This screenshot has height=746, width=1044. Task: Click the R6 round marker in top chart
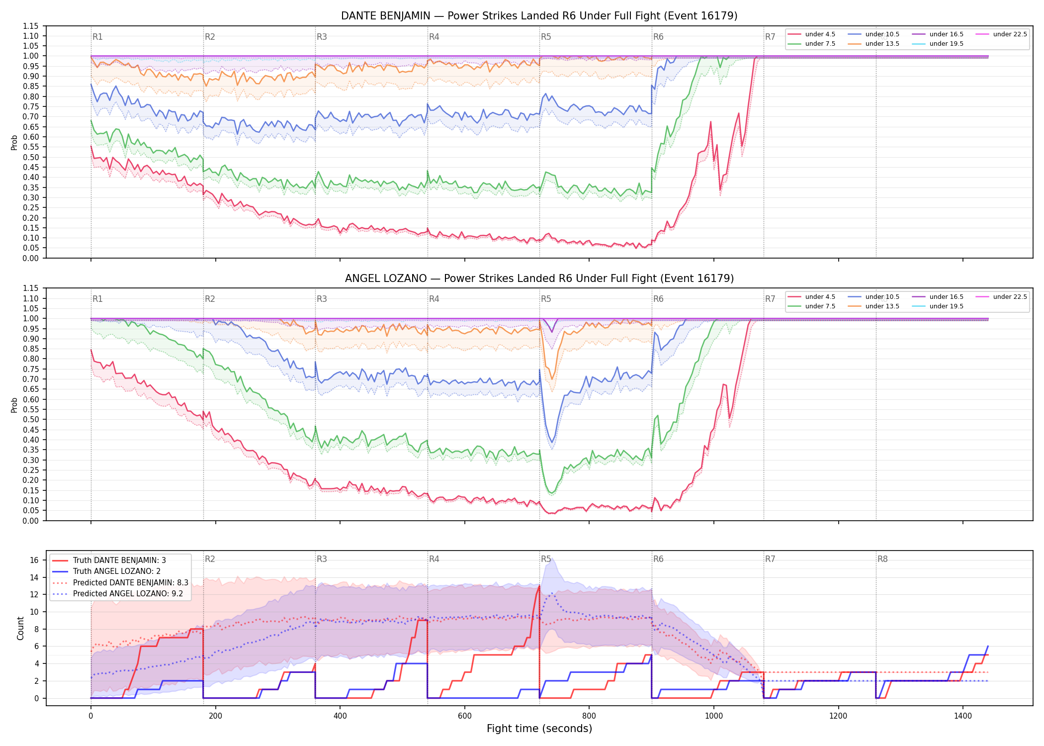pos(658,37)
